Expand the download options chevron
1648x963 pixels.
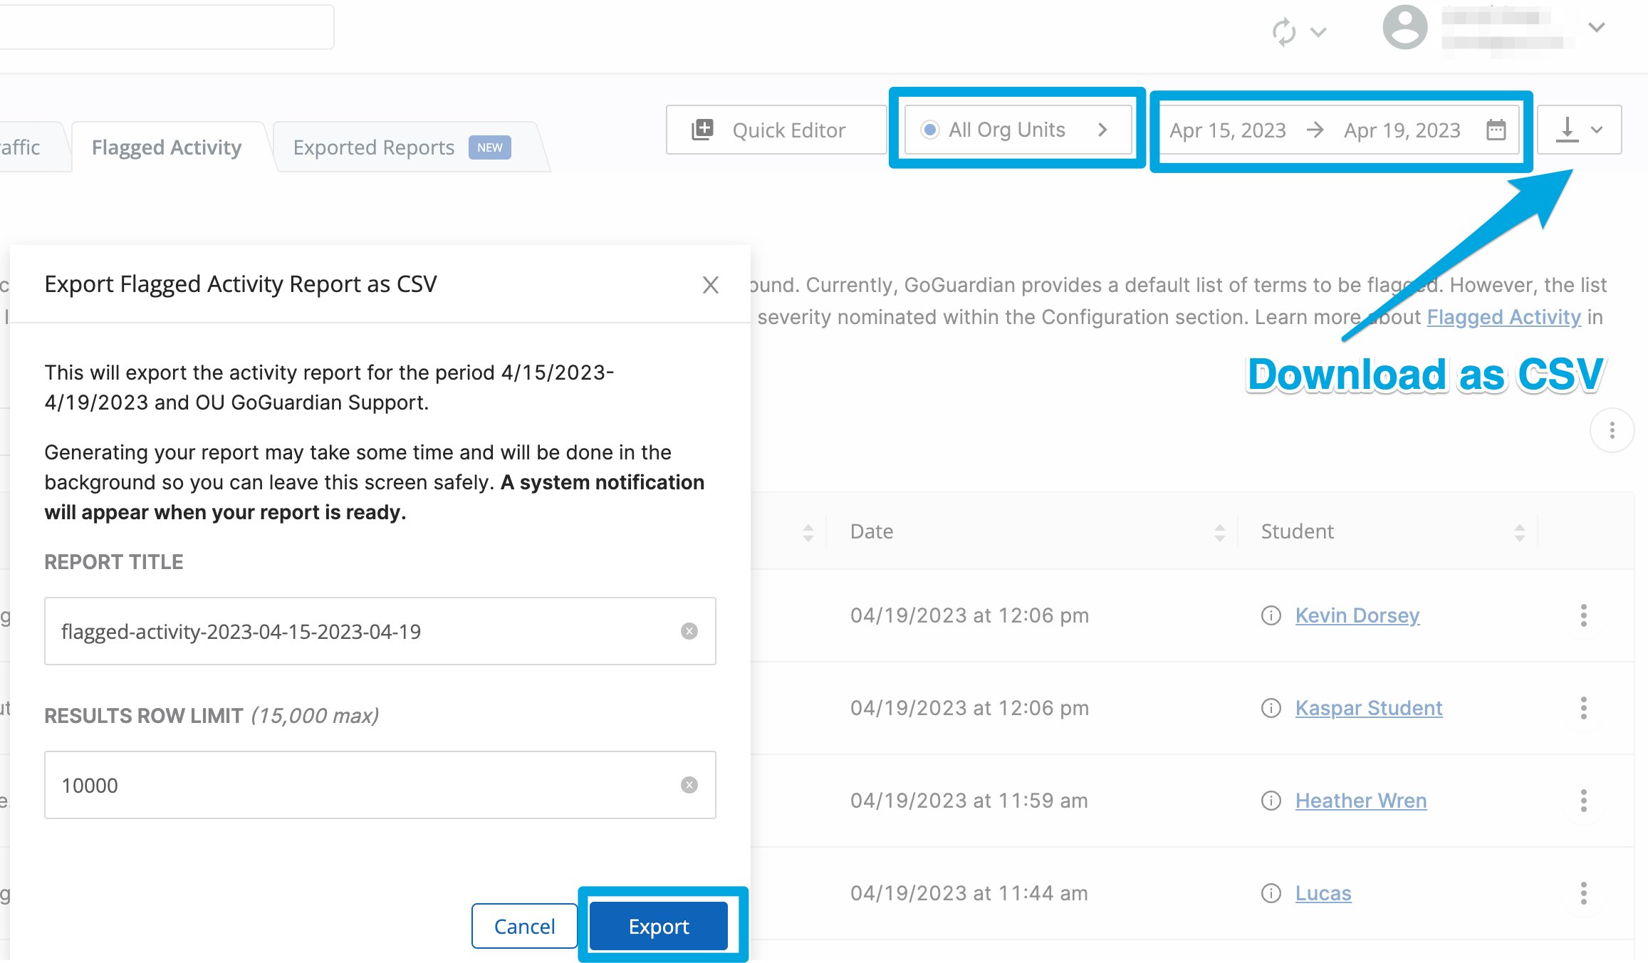pyautogui.click(x=1597, y=130)
